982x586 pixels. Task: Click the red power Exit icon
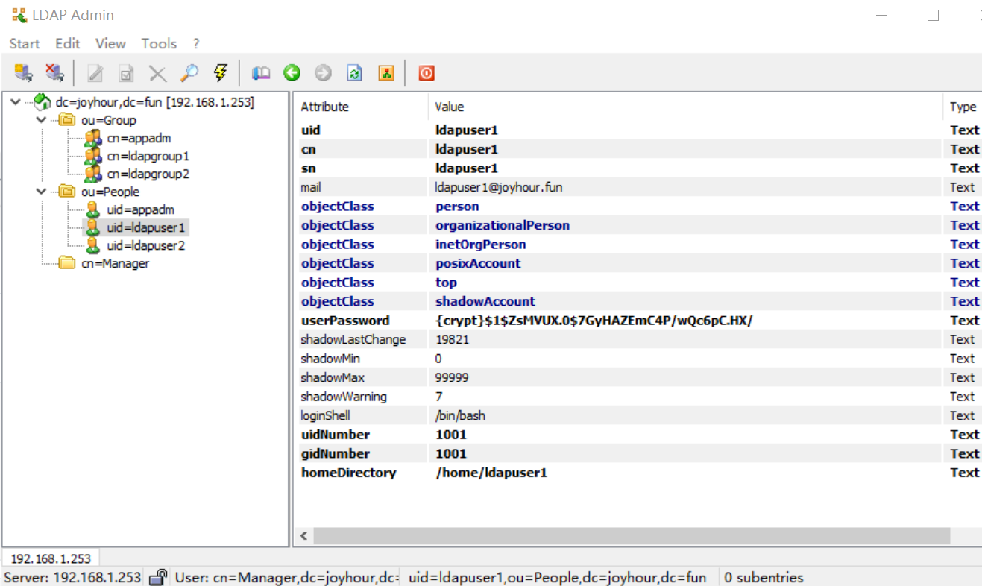point(426,73)
